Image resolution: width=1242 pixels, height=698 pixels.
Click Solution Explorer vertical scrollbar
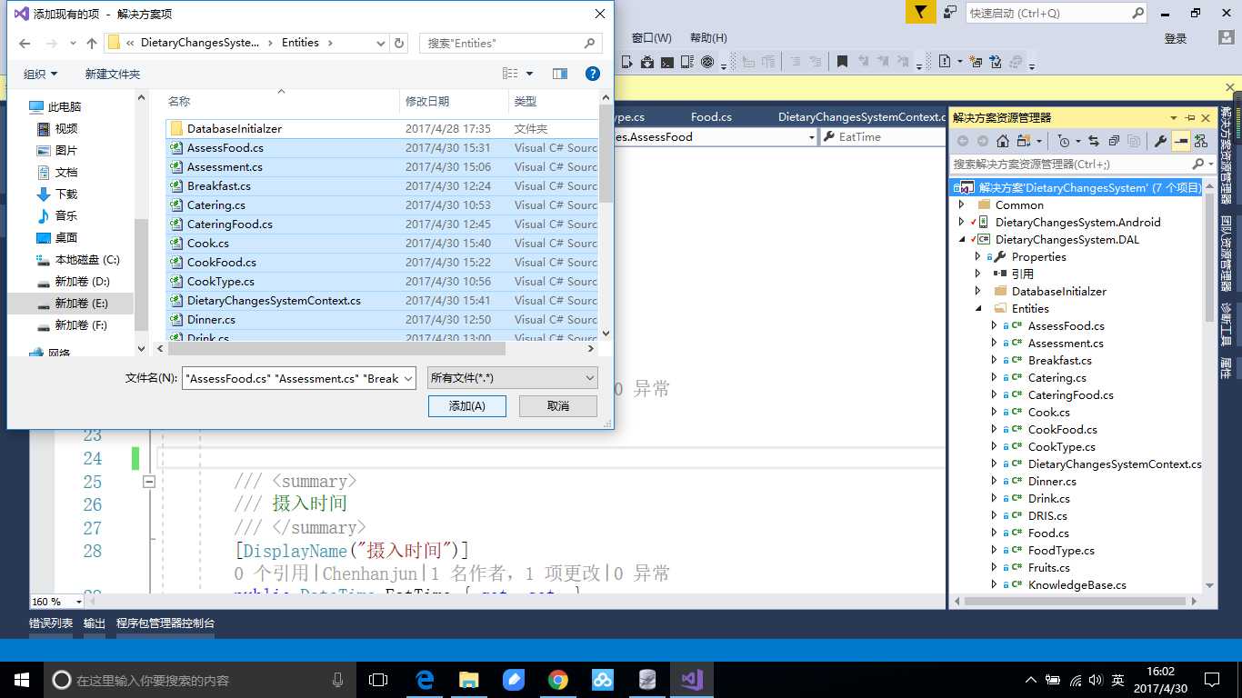pos(1209,259)
